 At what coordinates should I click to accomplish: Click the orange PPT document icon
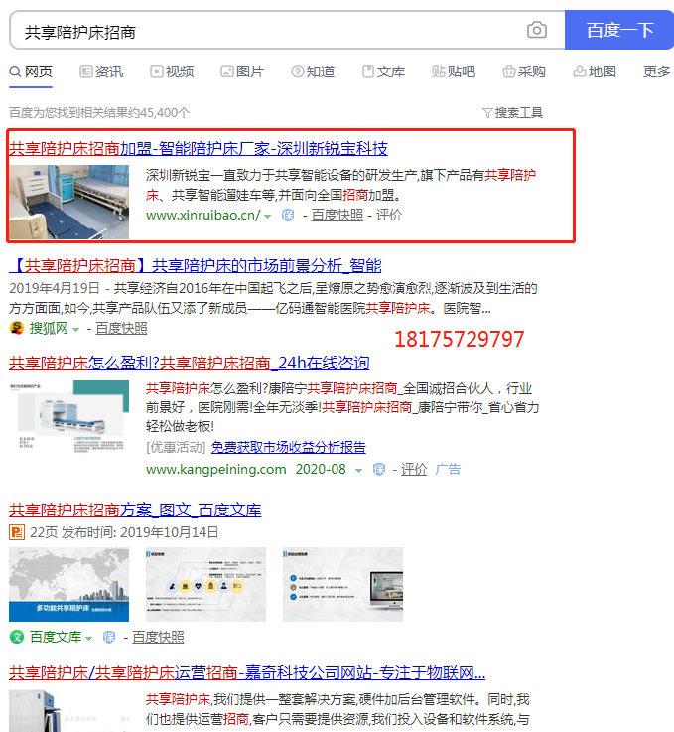click(17, 532)
